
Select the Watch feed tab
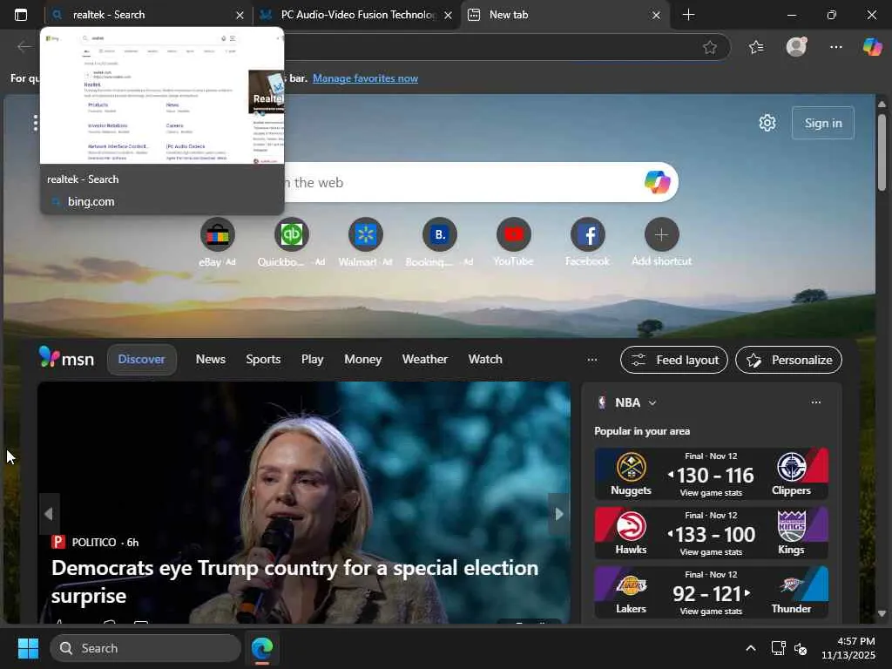pyautogui.click(x=485, y=360)
